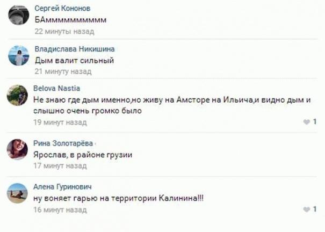The width and height of the screenshot is (325, 232).
Task: Click the author name Алена Гуринович
Action: [62, 186]
